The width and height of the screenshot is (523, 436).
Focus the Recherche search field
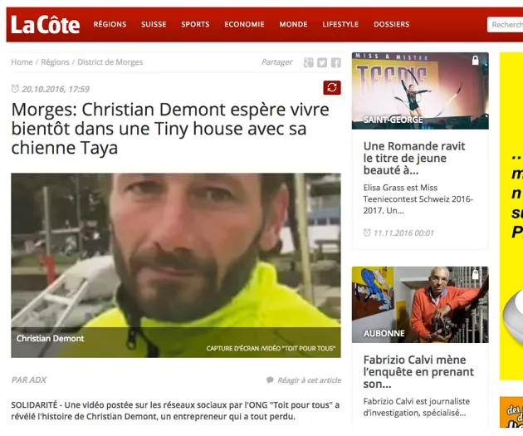coord(505,25)
